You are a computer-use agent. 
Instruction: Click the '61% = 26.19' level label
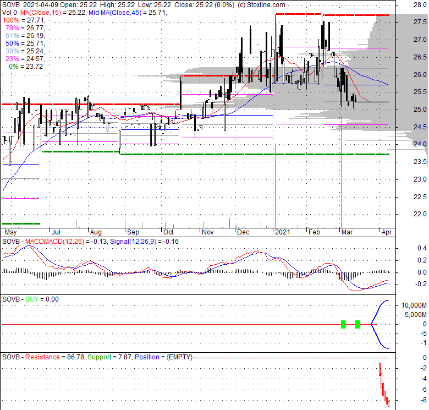(x=25, y=36)
